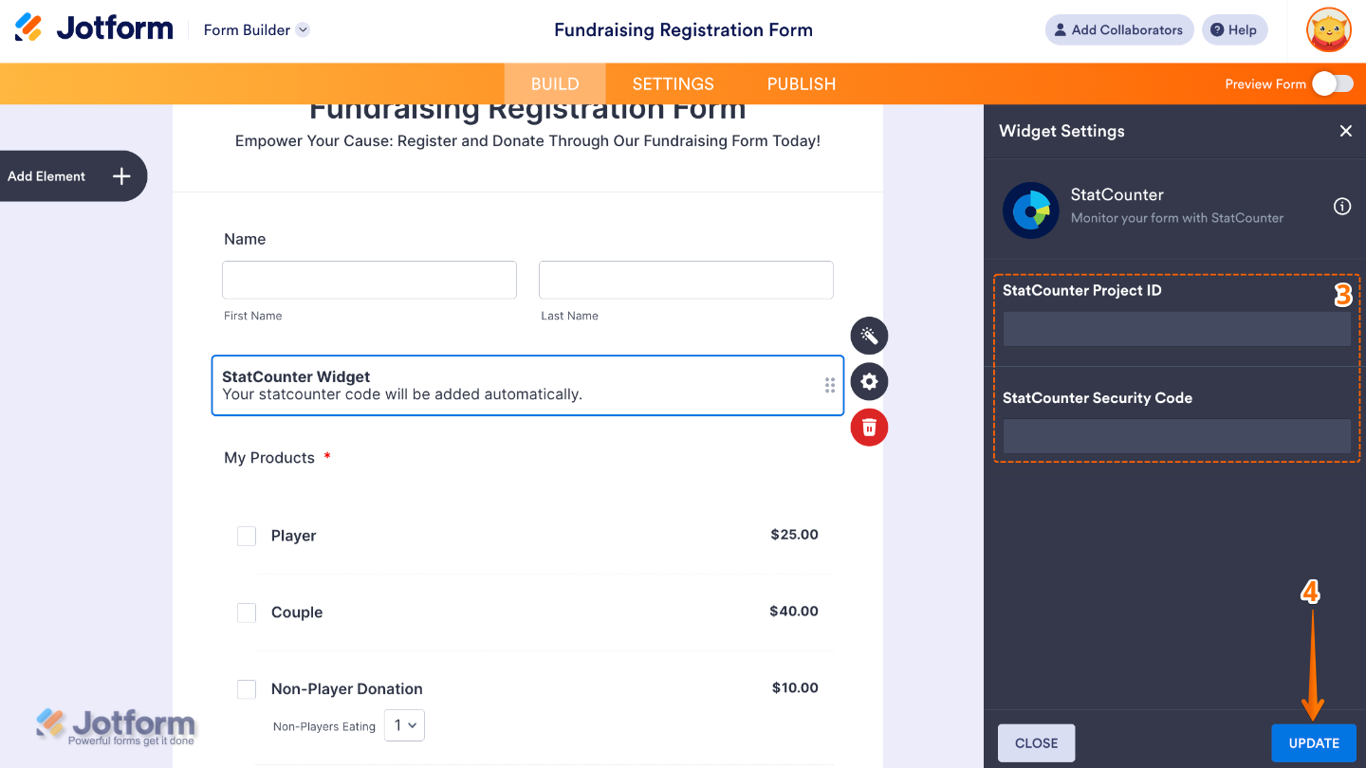Viewport: 1366px width, 768px height.
Task: Click the StatCounter info icon in Widget Settings
Action: pyautogui.click(x=1341, y=206)
